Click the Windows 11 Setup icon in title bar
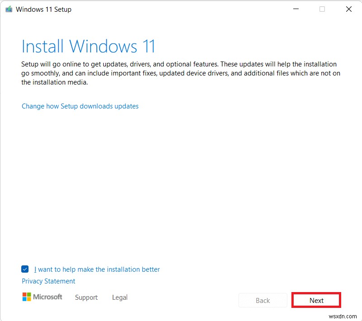The width and height of the screenshot is (362, 321). [8, 9]
